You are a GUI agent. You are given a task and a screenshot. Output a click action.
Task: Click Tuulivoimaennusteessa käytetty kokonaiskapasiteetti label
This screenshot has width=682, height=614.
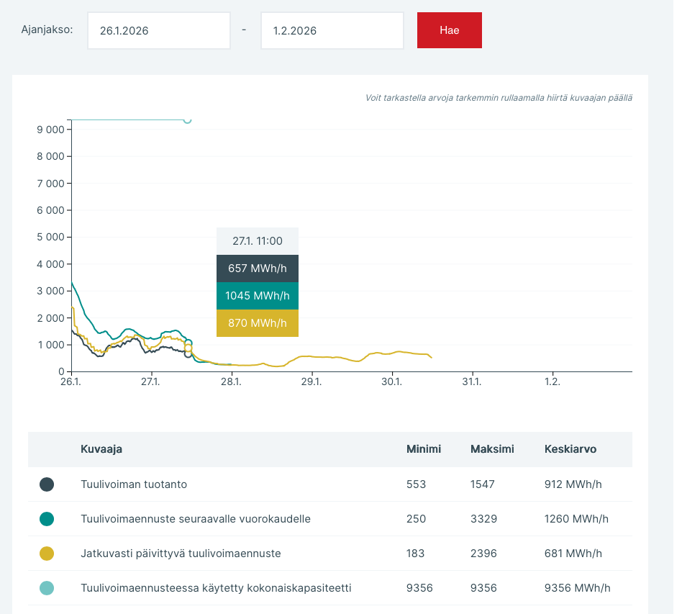(216, 588)
